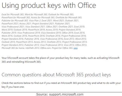Click 'Project for Office 365' text before Less
The image size is (122, 96).
(62, 48)
